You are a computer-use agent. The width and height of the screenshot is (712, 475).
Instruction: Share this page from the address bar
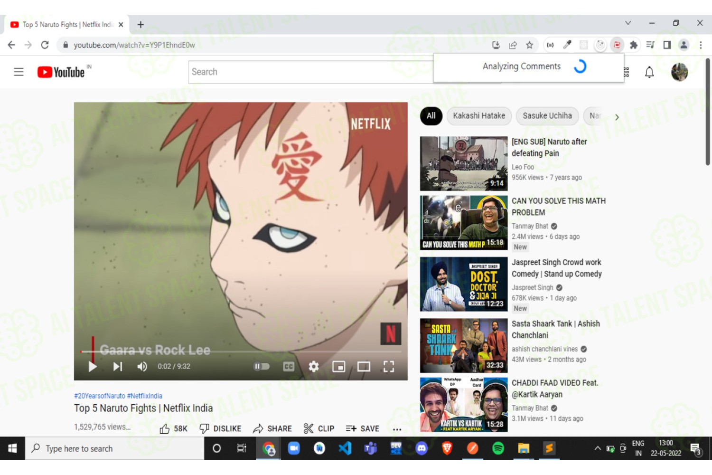point(513,45)
